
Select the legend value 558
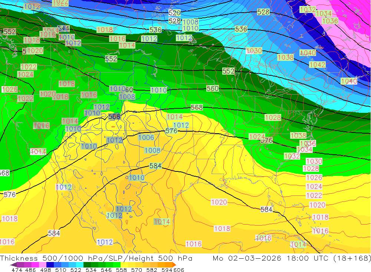tap(121, 270)
